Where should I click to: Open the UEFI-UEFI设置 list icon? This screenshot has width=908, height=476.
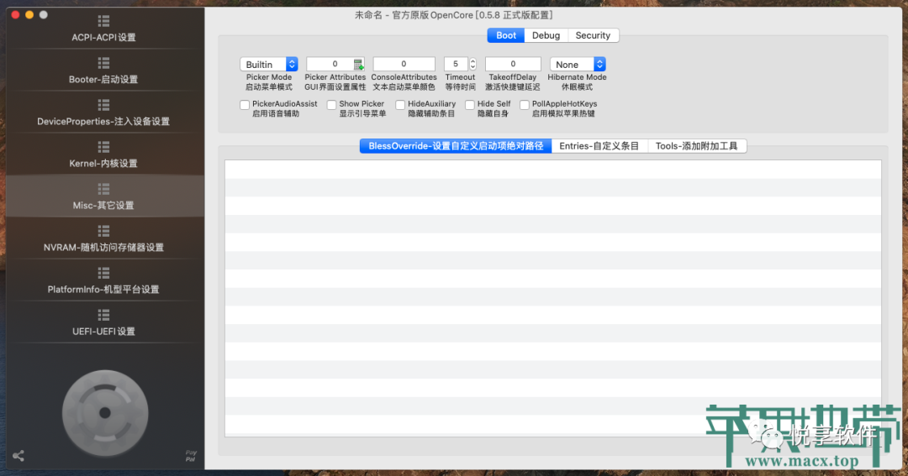(103, 315)
